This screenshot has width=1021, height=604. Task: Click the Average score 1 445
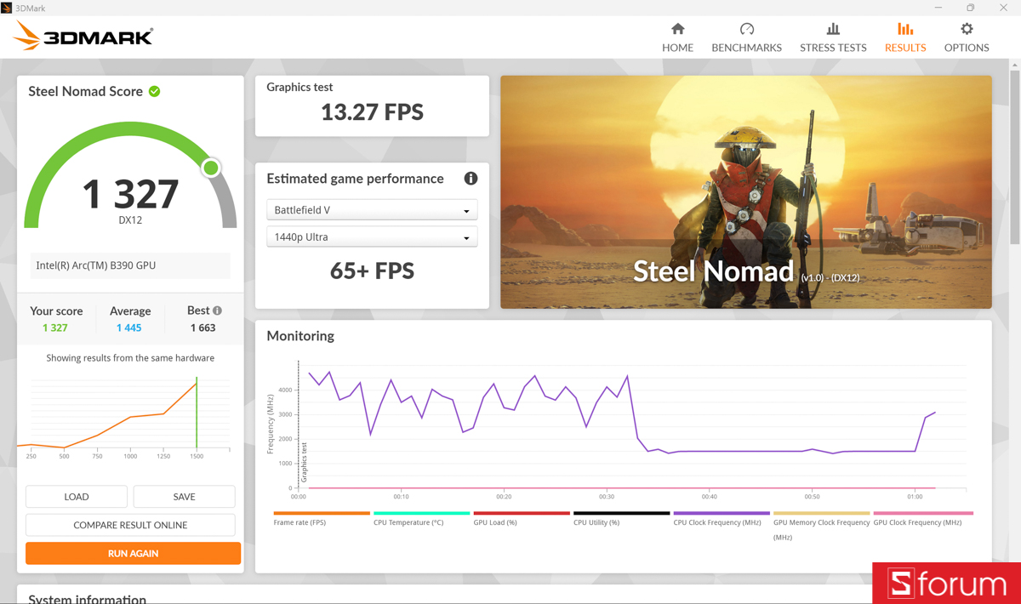click(129, 328)
